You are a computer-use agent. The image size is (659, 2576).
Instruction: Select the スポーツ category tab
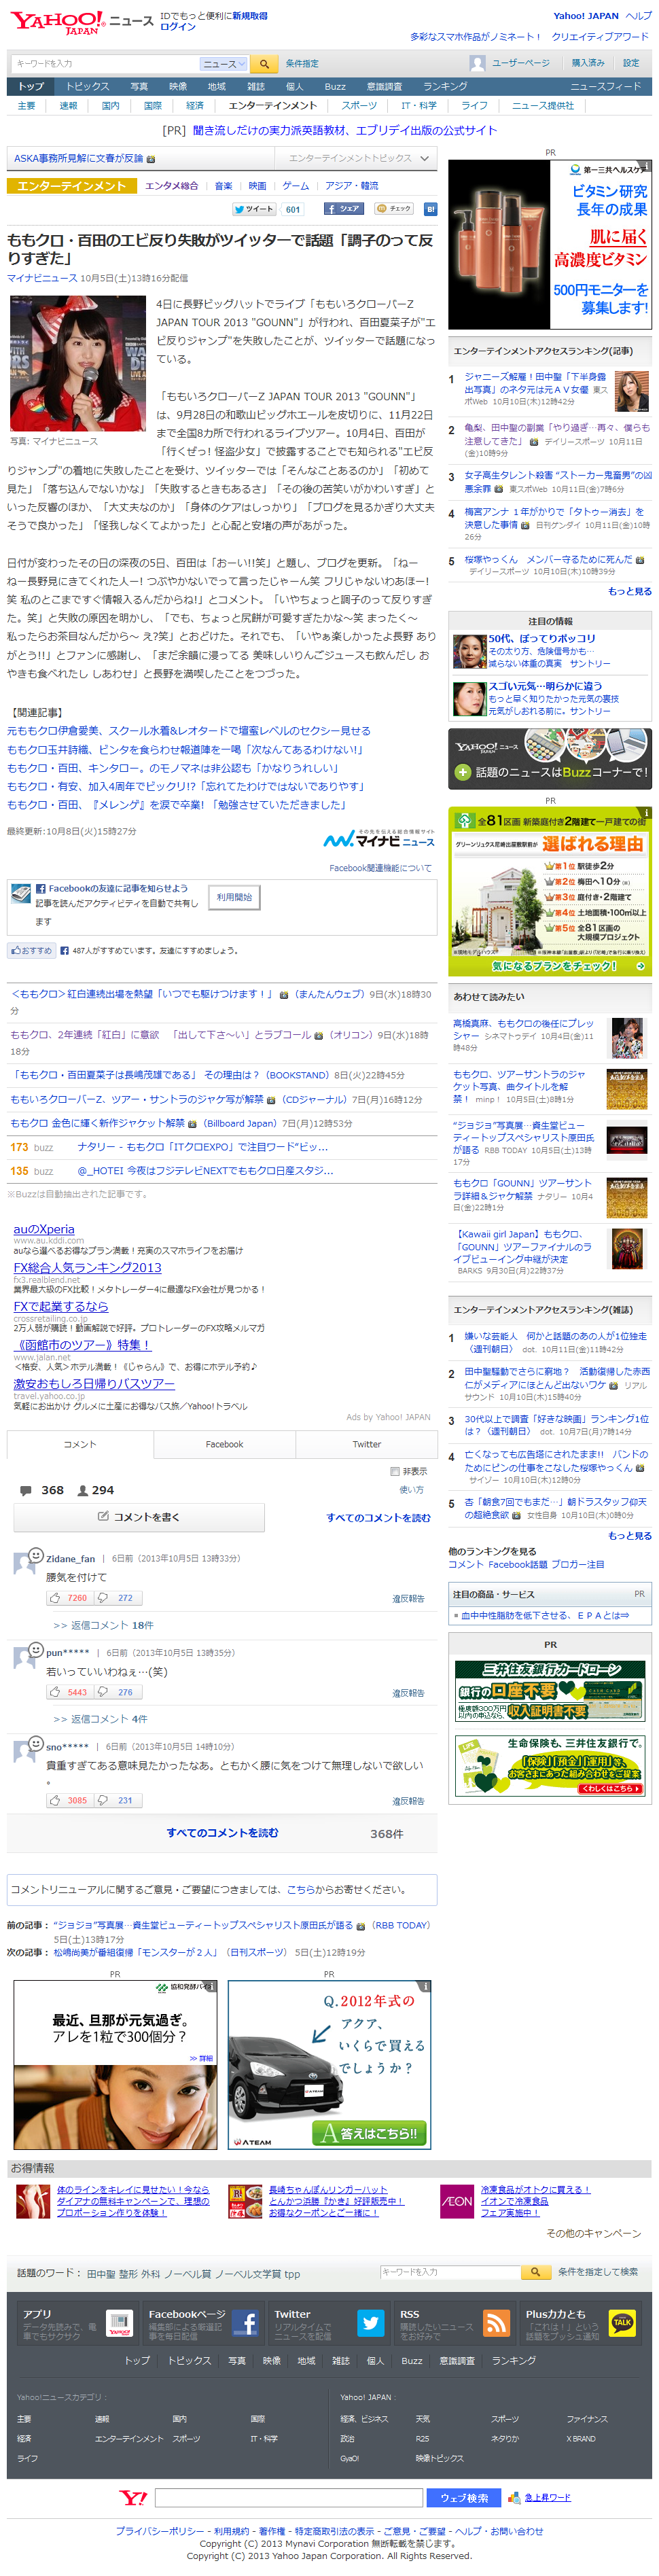pyautogui.click(x=359, y=105)
